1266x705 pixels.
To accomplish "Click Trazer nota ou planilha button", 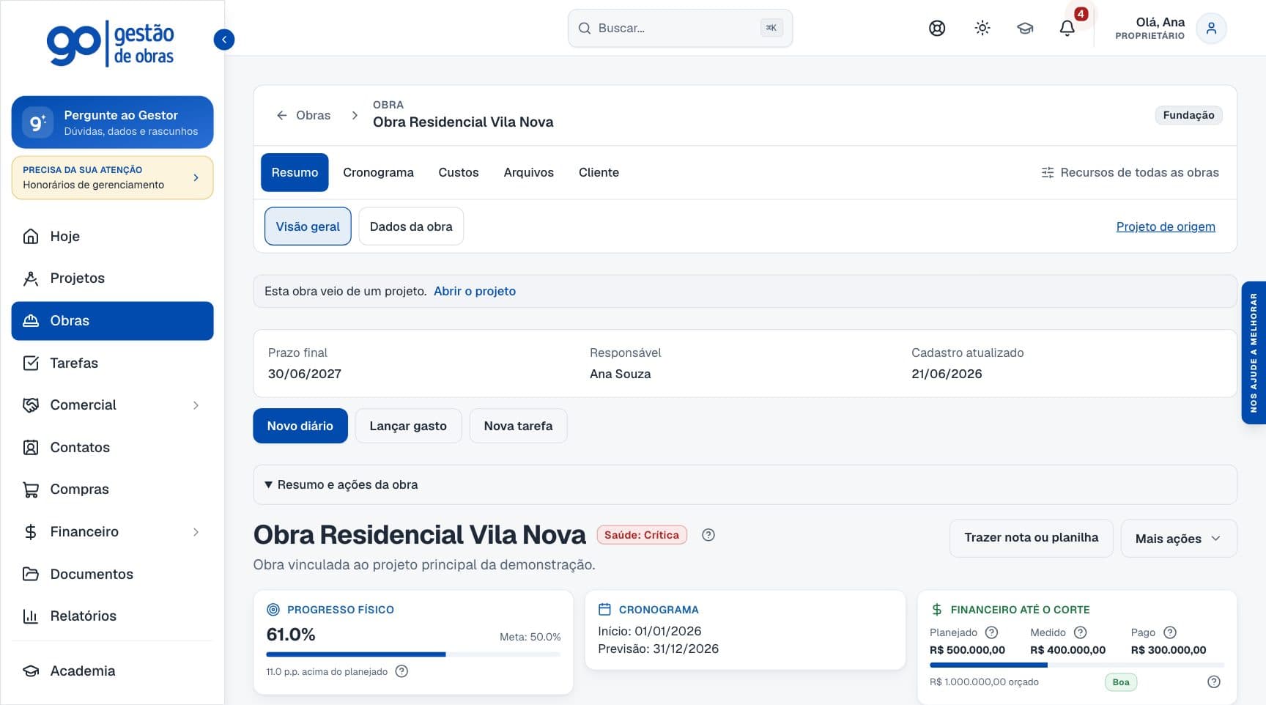I will tap(1032, 539).
